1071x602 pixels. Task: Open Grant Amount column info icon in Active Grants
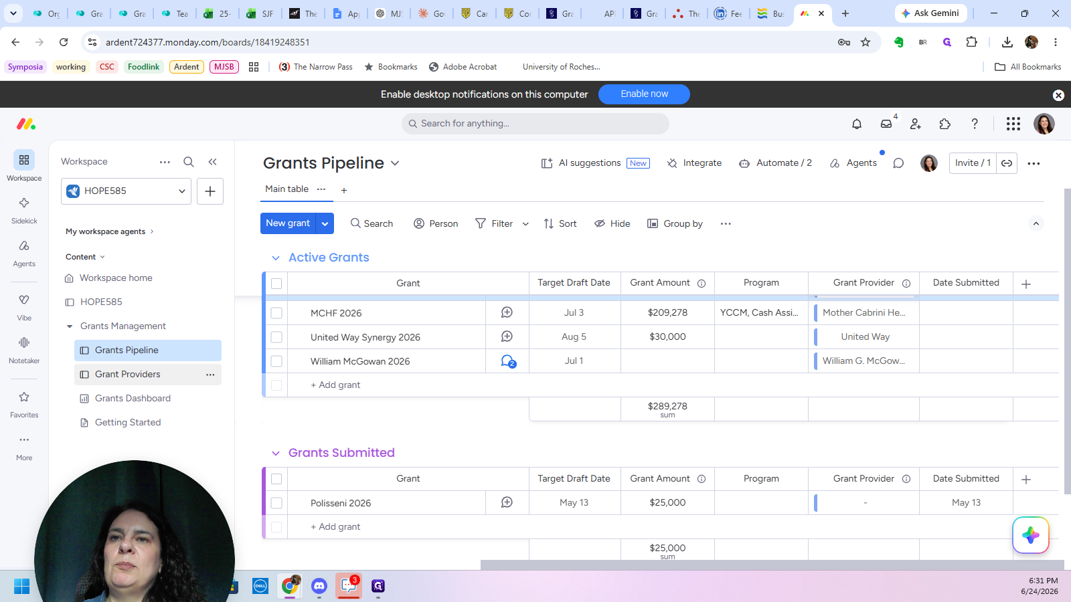tap(702, 284)
